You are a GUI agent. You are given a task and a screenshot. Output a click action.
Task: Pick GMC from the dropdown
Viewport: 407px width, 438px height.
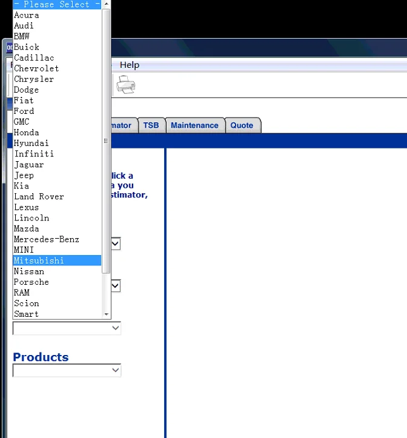57,122
